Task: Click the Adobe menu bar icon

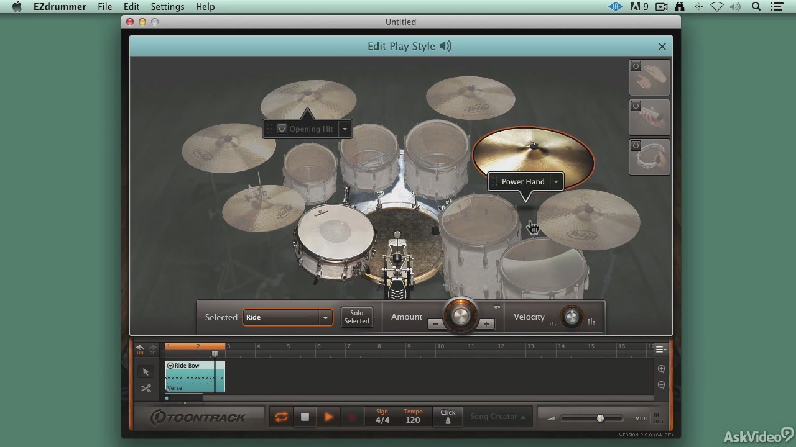Action: pos(639,7)
